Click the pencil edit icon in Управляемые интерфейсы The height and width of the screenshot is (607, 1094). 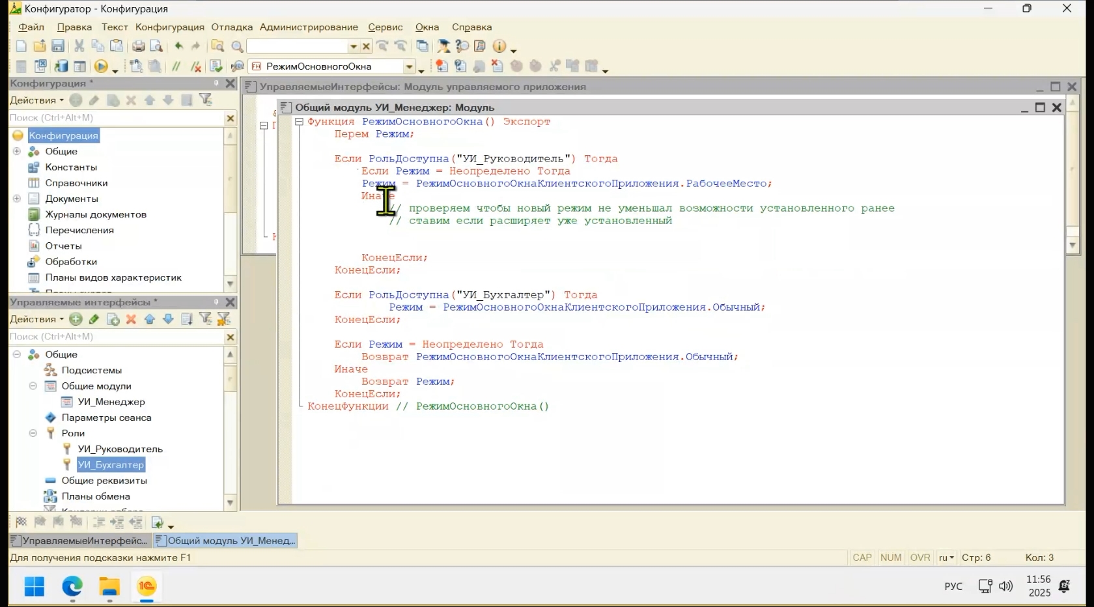point(94,319)
